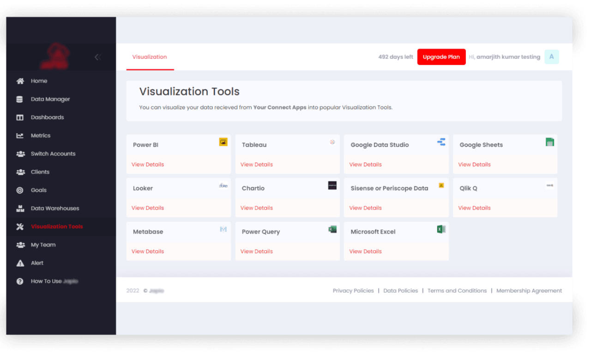This screenshot has width=591, height=355.
Task: Click the Clients people icon
Action: (x=20, y=172)
